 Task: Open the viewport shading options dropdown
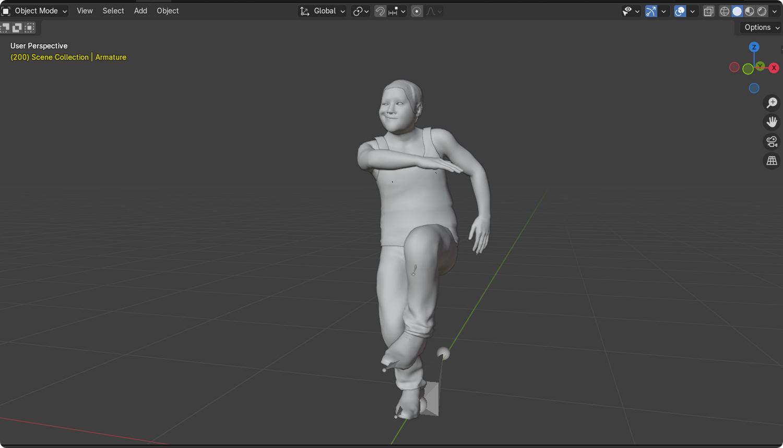(x=775, y=11)
